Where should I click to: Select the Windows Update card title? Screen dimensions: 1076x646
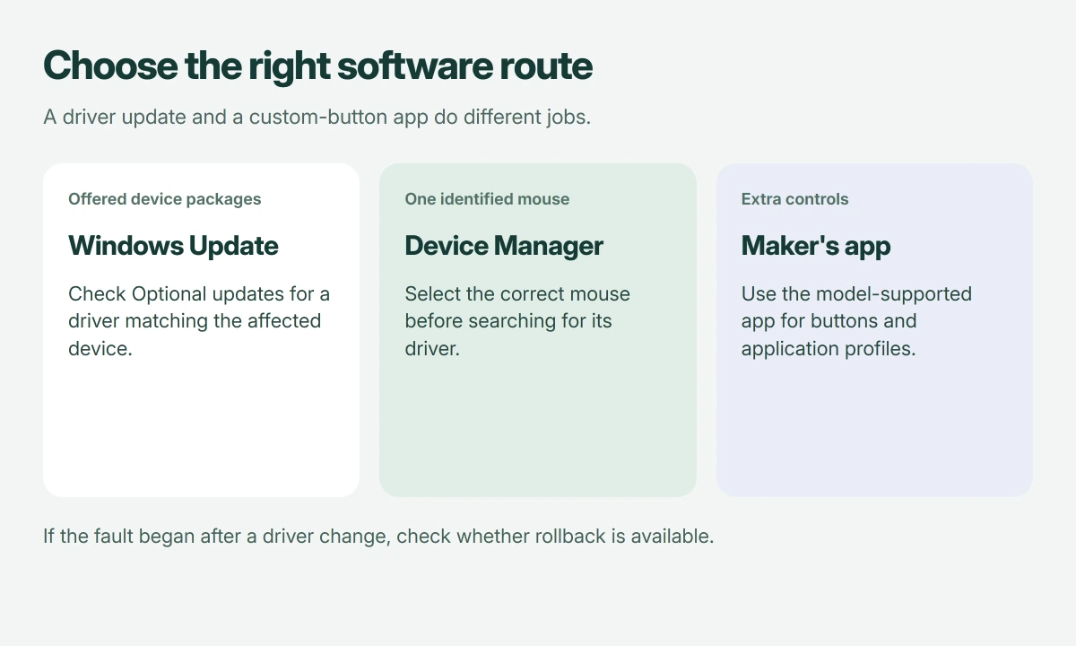(x=173, y=246)
